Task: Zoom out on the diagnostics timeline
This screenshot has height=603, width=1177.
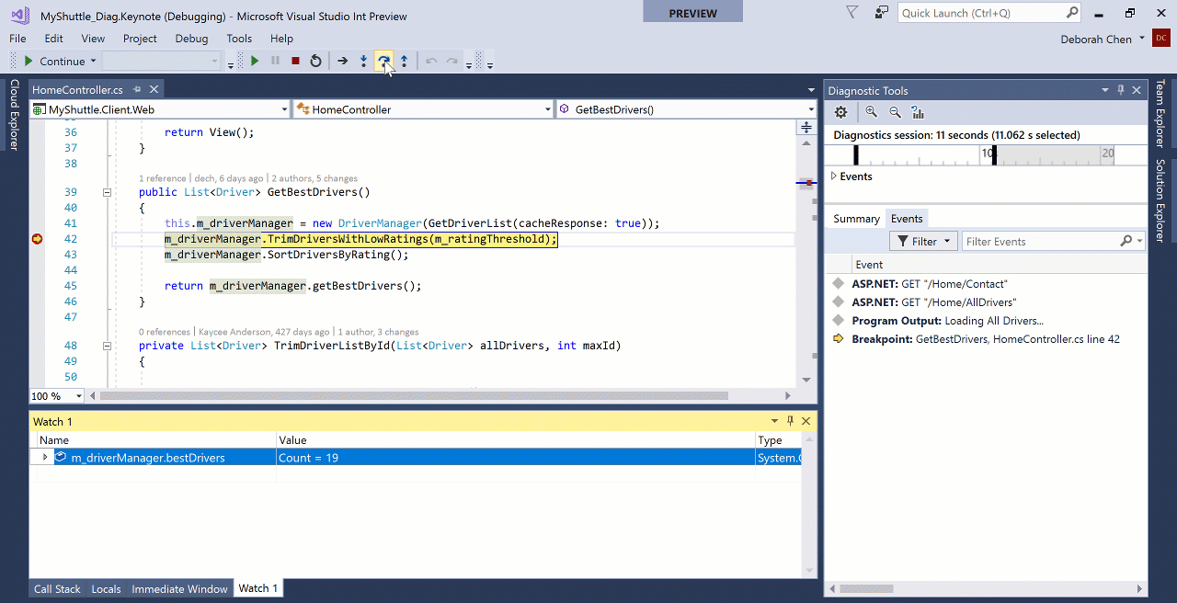Action: (x=895, y=112)
